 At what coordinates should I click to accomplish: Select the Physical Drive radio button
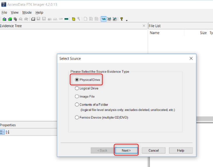77,80
